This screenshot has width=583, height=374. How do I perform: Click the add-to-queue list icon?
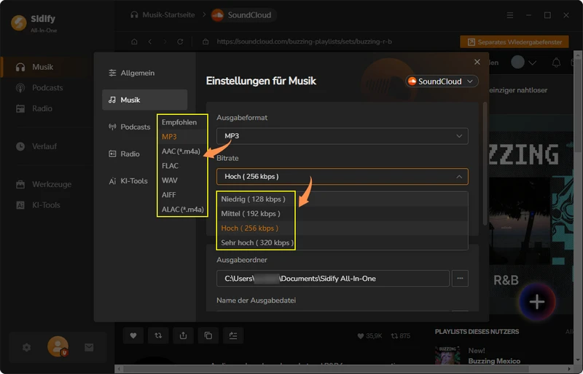pos(233,335)
